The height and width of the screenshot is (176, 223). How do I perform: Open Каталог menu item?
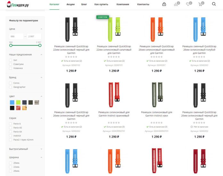point(54,4)
